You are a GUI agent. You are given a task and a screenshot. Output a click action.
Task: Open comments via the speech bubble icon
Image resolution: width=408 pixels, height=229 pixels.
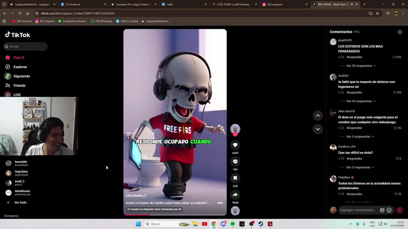tap(235, 162)
